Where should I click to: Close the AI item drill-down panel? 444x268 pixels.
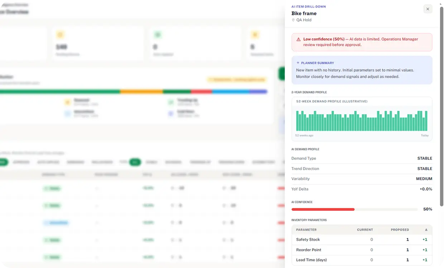click(x=428, y=9)
